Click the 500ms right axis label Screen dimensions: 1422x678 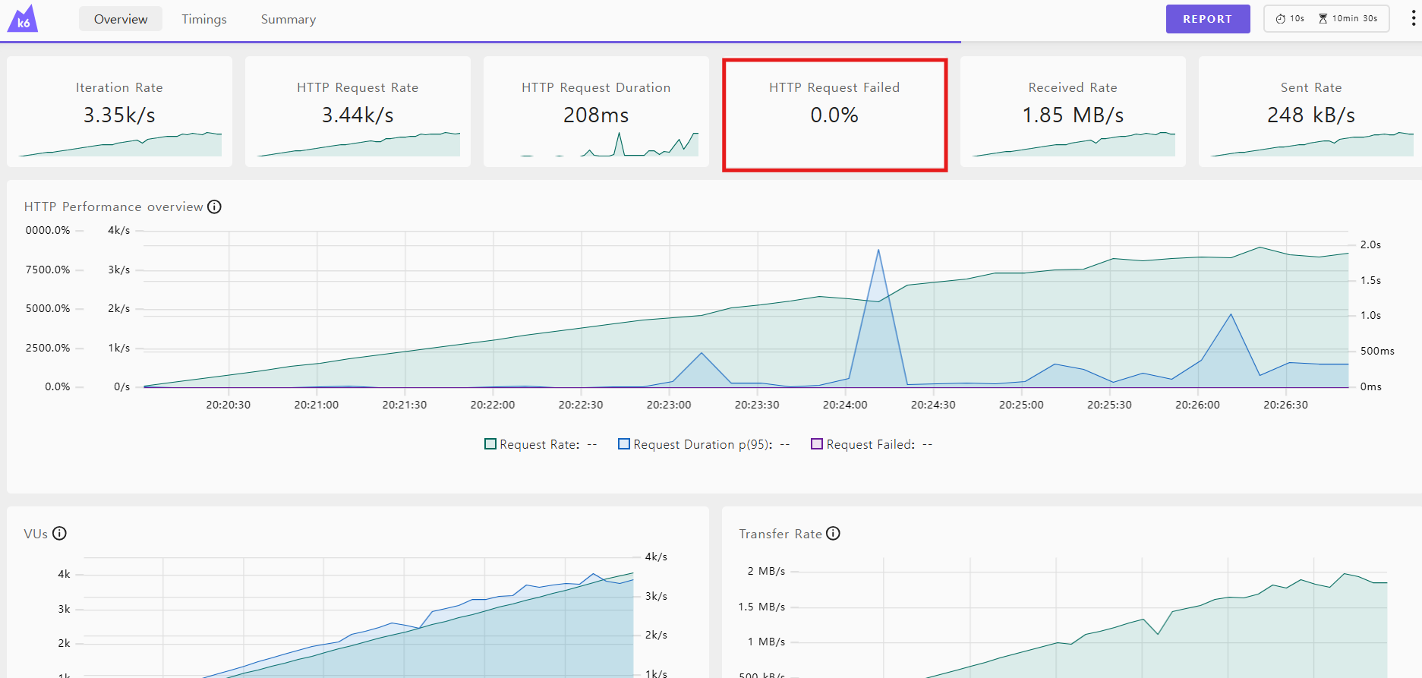[x=1377, y=351]
